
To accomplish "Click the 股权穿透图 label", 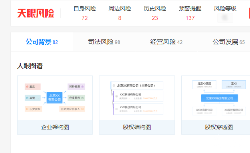I will click(x=219, y=127).
